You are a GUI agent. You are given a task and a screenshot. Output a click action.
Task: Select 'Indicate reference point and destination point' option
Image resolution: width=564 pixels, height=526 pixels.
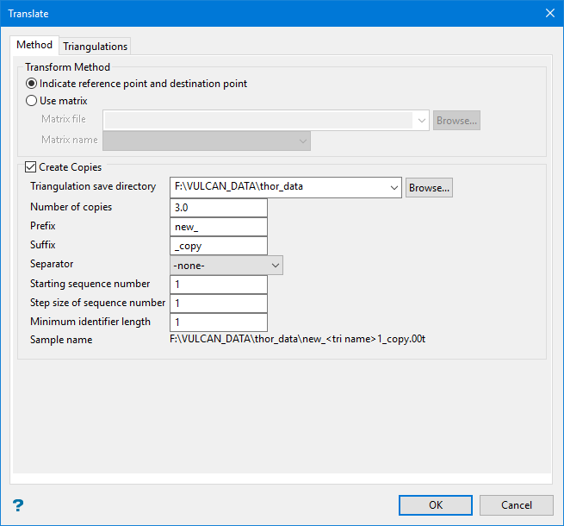(x=32, y=84)
